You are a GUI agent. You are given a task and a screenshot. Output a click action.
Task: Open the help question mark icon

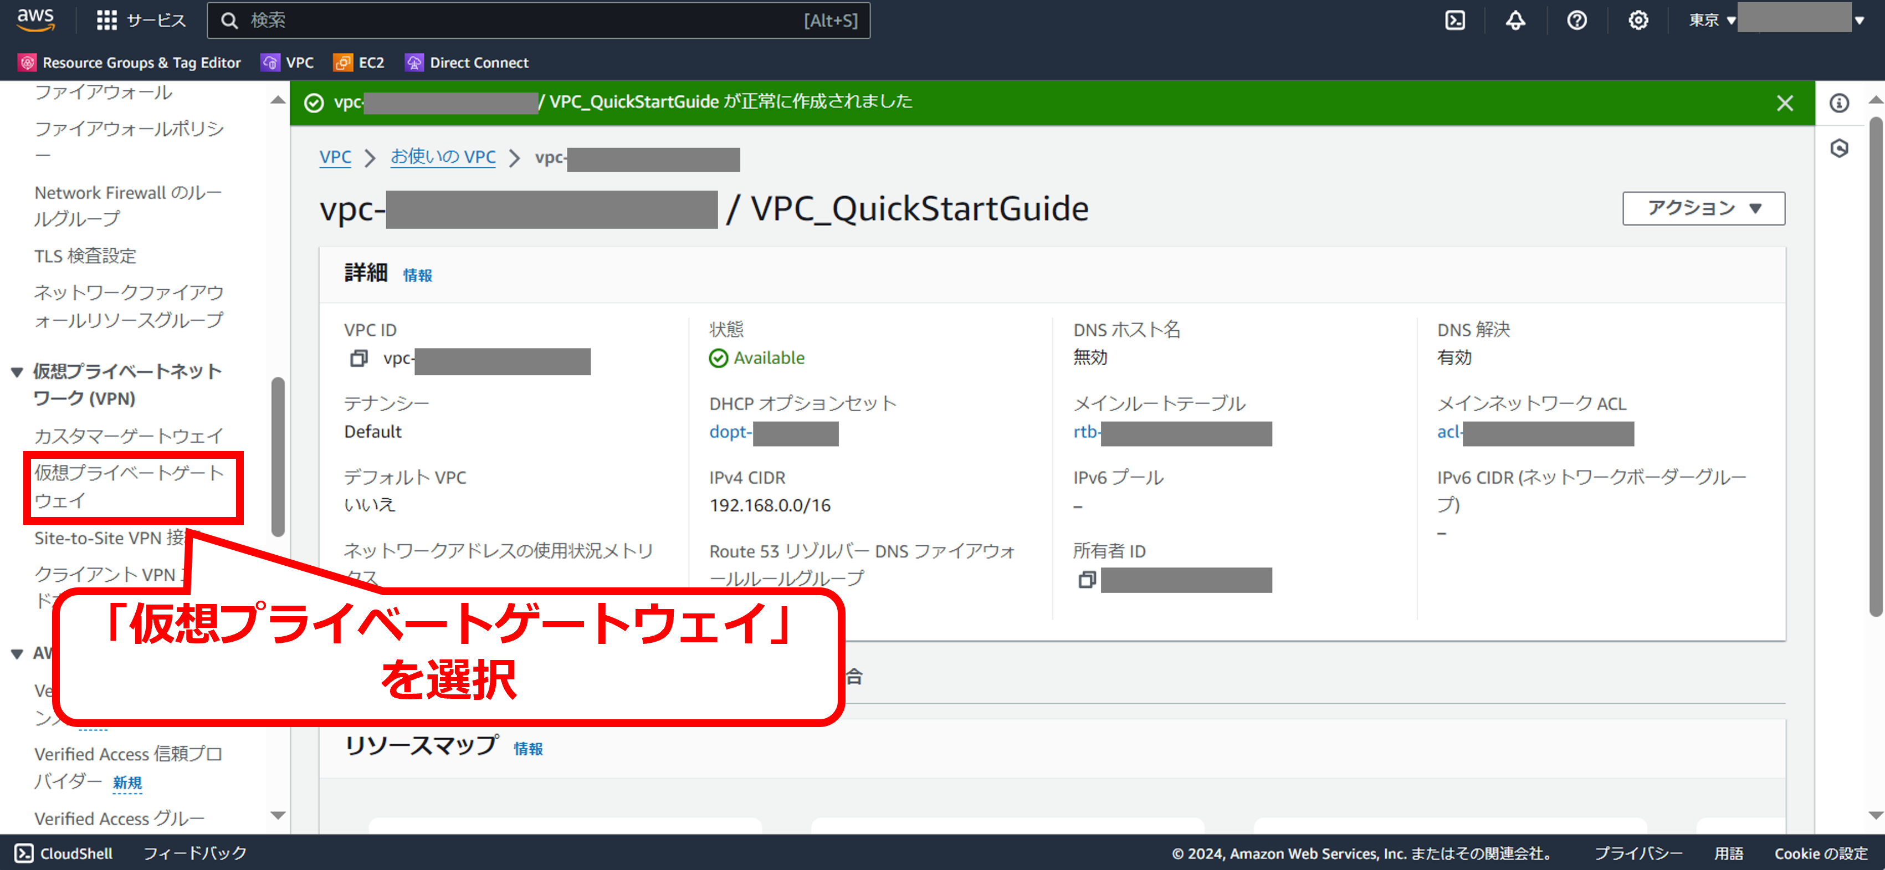pos(1577,21)
